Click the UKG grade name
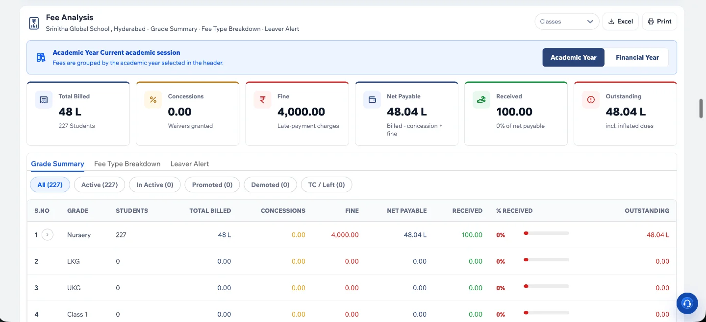Viewport: 706px width, 322px height. pyautogui.click(x=74, y=288)
